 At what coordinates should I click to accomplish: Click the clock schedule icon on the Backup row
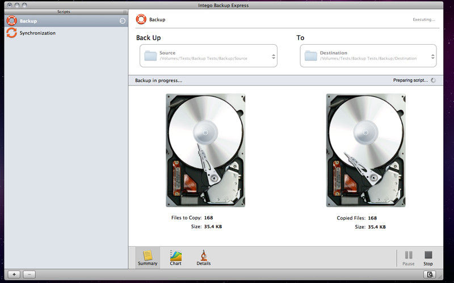pos(123,21)
